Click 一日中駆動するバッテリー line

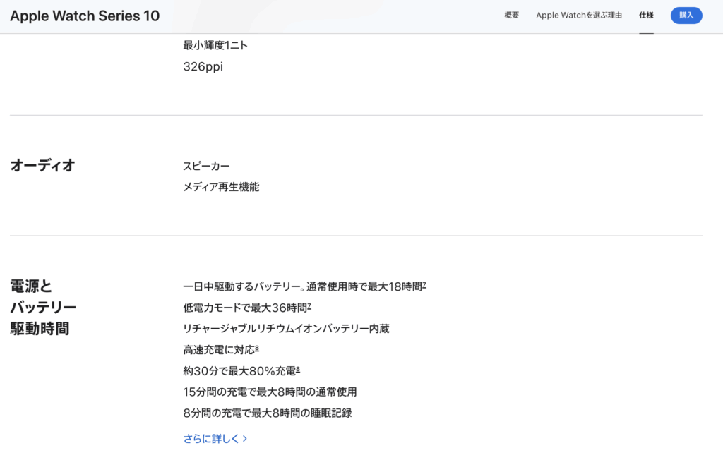coord(305,286)
